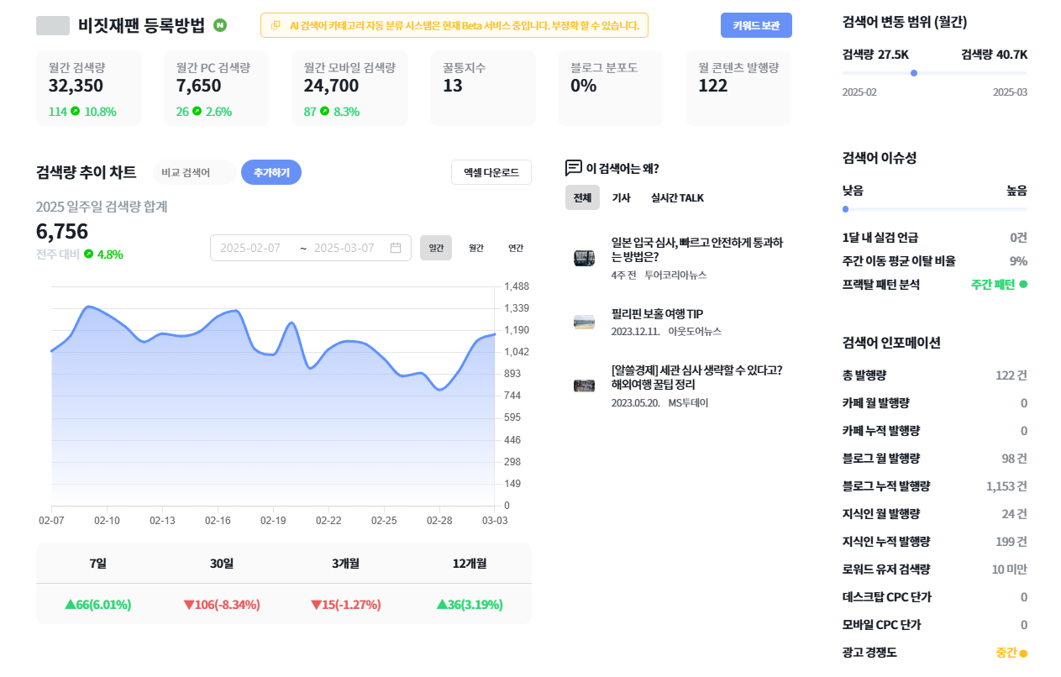Click the 검색어 이슈성 slider handle
The width and height of the screenshot is (1061, 677).
tap(845, 209)
